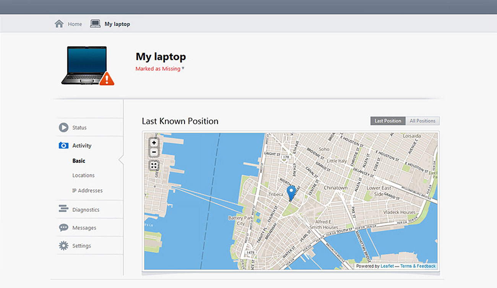Screen dimensions: 497x288
Task: Select the My laptop breadcrumb
Action: (x=117, y=24)
